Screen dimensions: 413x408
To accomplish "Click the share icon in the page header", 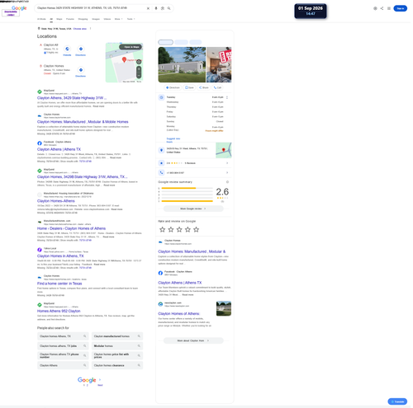I will point(382,8).
